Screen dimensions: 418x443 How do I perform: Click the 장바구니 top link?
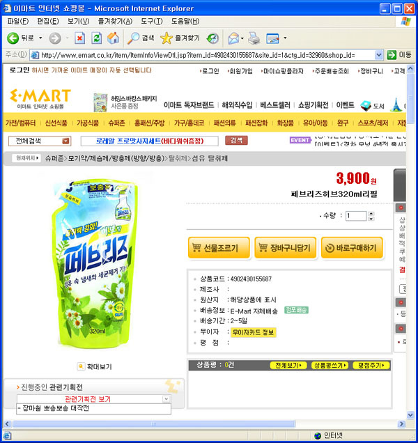point(371,71)
